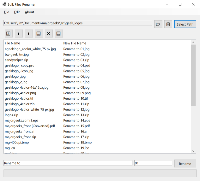Select file geeklogo_4color.png

point(20,93)
